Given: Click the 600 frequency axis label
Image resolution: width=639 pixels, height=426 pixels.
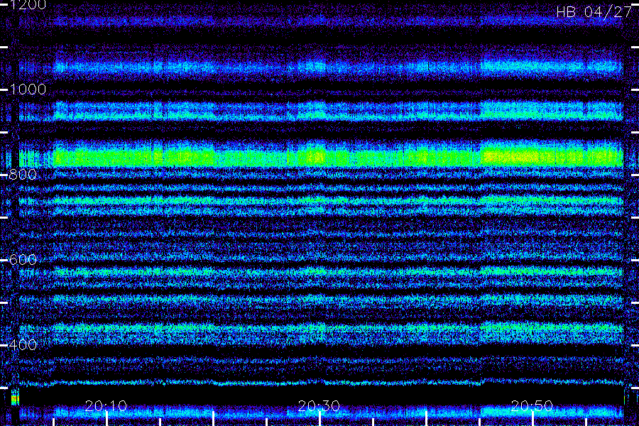Looking at the screenshot, I should click(23, 260).
